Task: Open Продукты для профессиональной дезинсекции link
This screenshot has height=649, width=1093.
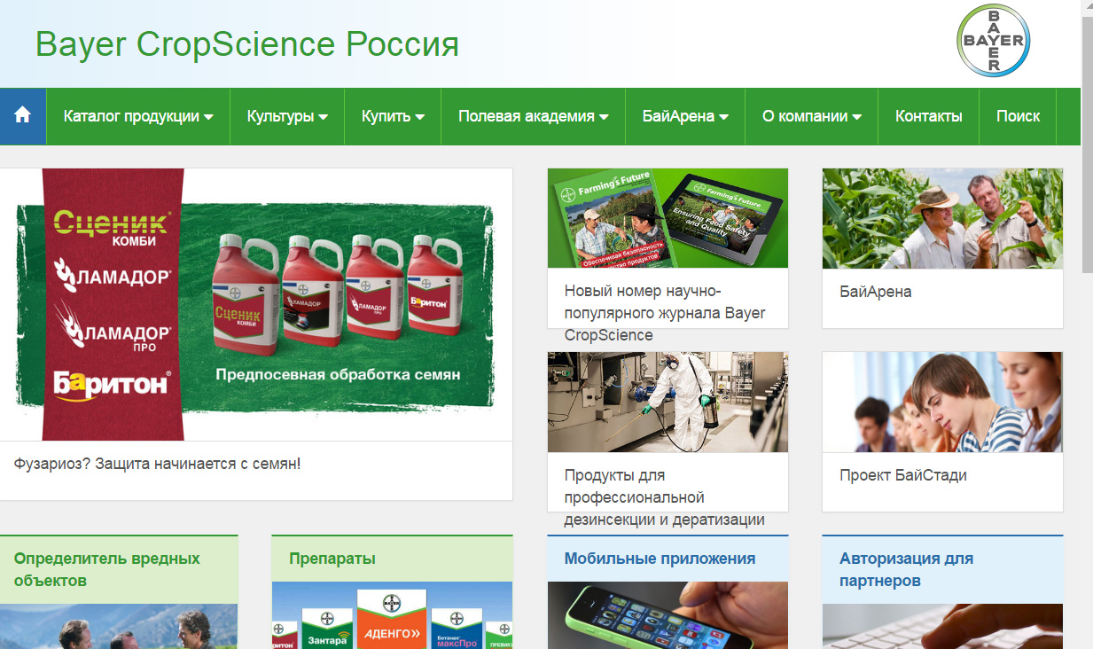Action: coord(665,497)
